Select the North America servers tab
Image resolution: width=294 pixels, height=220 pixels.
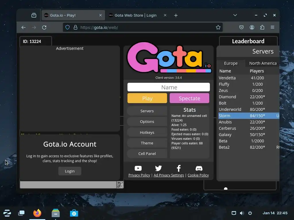tap(263, 63)
